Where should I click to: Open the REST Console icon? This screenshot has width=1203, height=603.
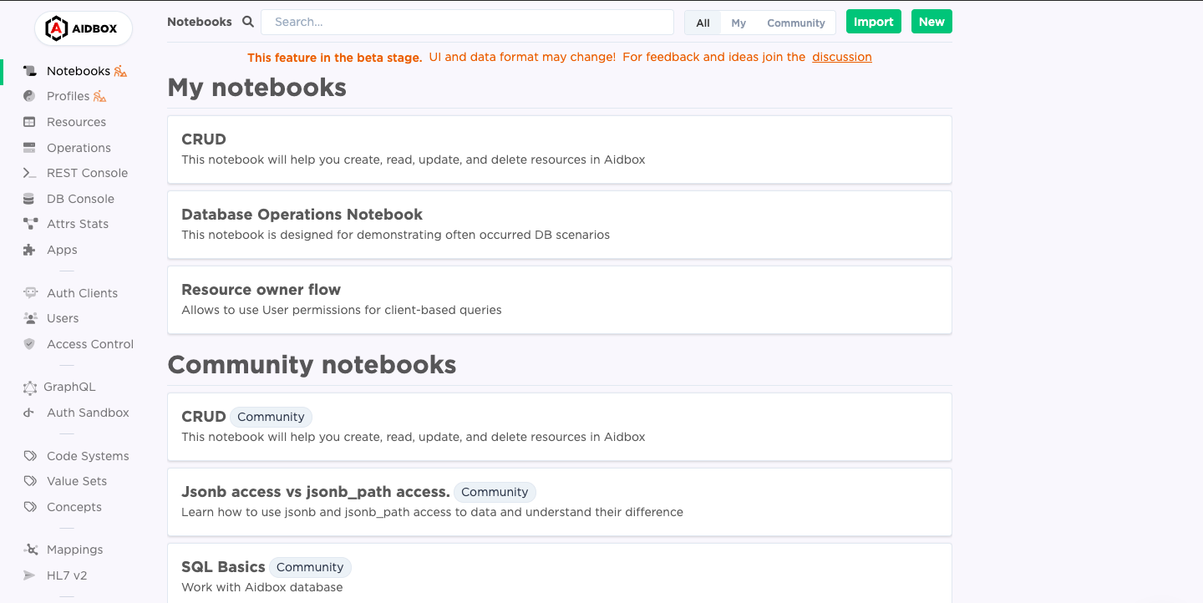(x=30, y=173)
